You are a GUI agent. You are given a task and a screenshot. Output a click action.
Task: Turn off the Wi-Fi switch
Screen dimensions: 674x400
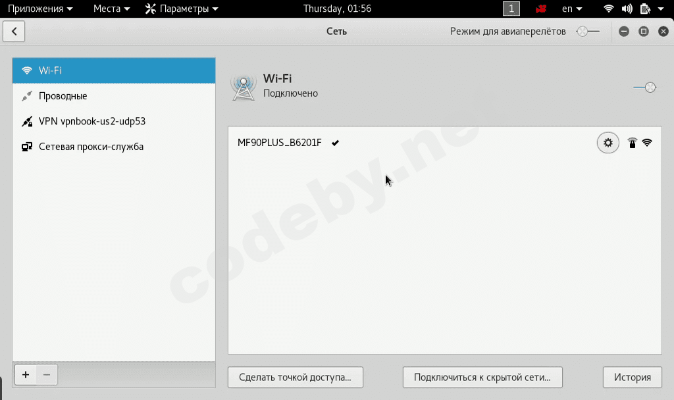click(x=645, y=87)
